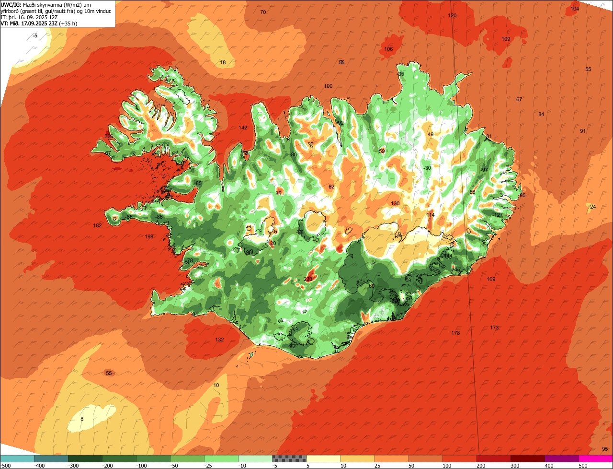Viewport: 613px width, 469px height.
Task: Click the map value 109 in the northeast sea
Action: click(x=506, y=39)
